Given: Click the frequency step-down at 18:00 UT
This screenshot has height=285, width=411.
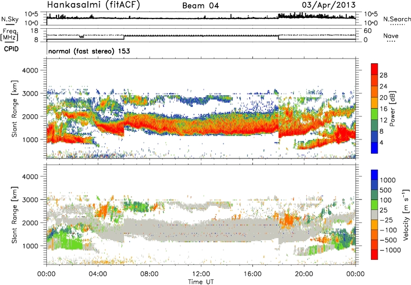Looking at the screenshot, I should click(x=278, y=38).
